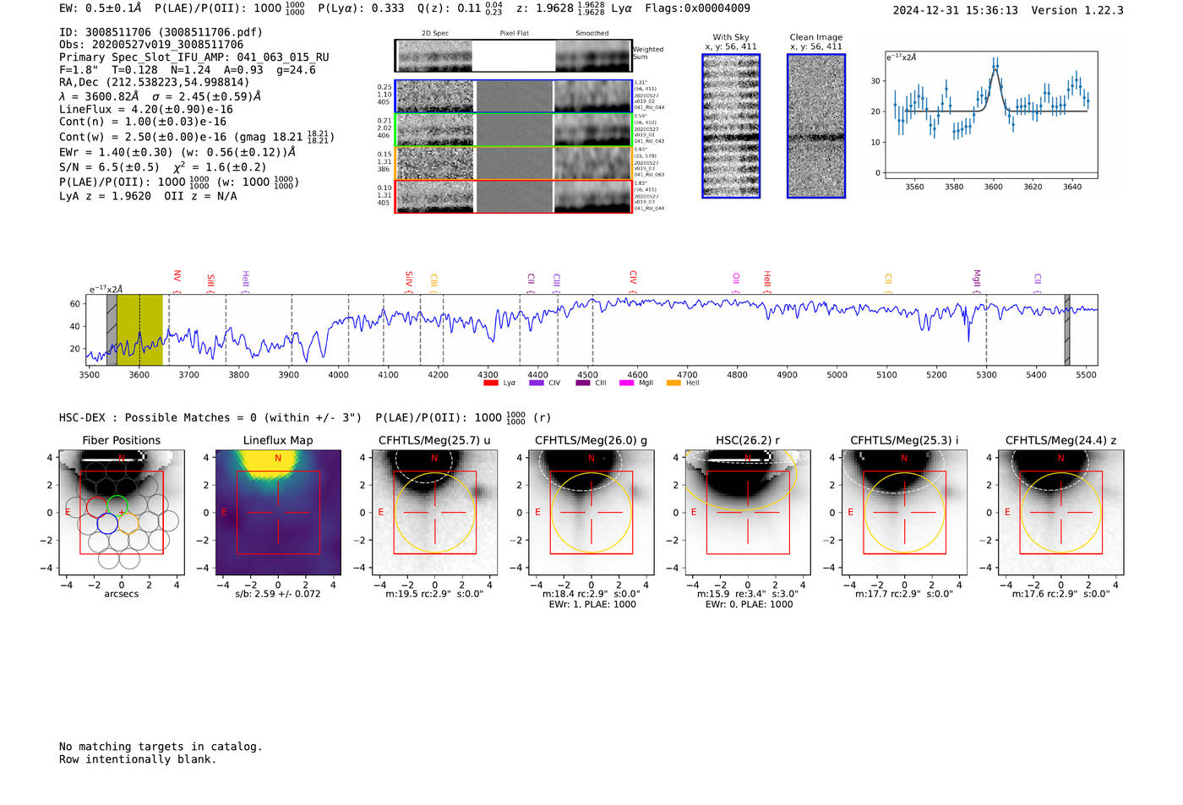Click the EWr: 0, PLAE: 1000 caption
1183x805 pixels.
(x=748, y=605)
